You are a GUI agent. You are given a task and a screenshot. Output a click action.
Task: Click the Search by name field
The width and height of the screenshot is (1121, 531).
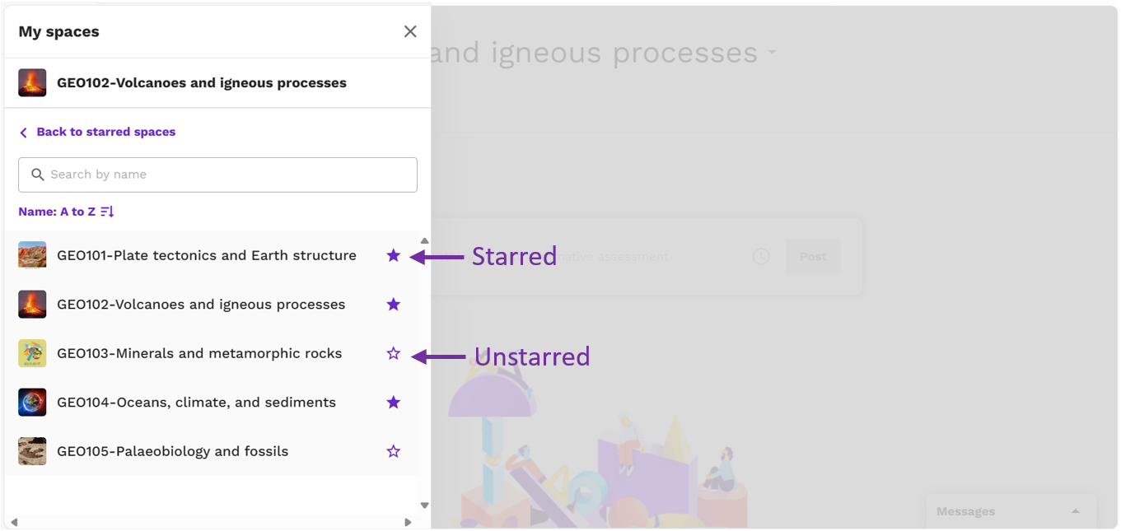coord(217,175)
